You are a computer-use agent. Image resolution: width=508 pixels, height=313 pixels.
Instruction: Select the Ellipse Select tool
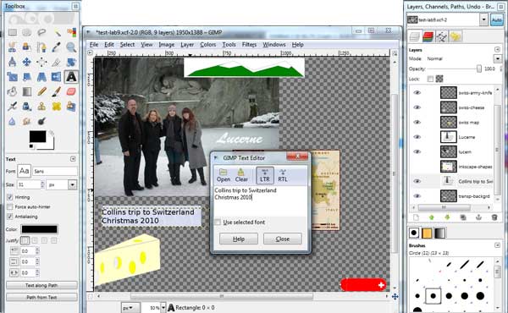pos(27,32)
